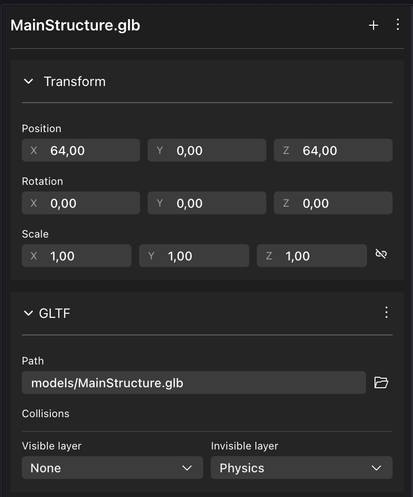
Task: Click the Position Y field
Action: pos(206,150)
